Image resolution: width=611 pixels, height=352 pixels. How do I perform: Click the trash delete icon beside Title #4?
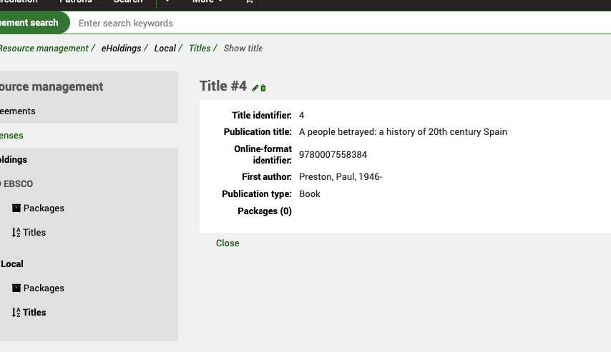[263, 88]
